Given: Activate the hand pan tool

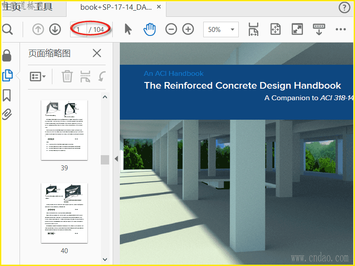Looking at the screenshot, I should click(x=150, y=29).
